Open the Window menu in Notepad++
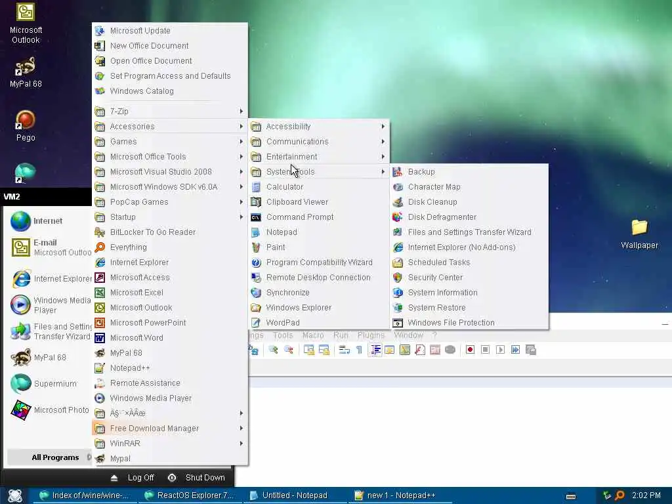The height and width of the screenshot is (504, 672). coord(408,335)
